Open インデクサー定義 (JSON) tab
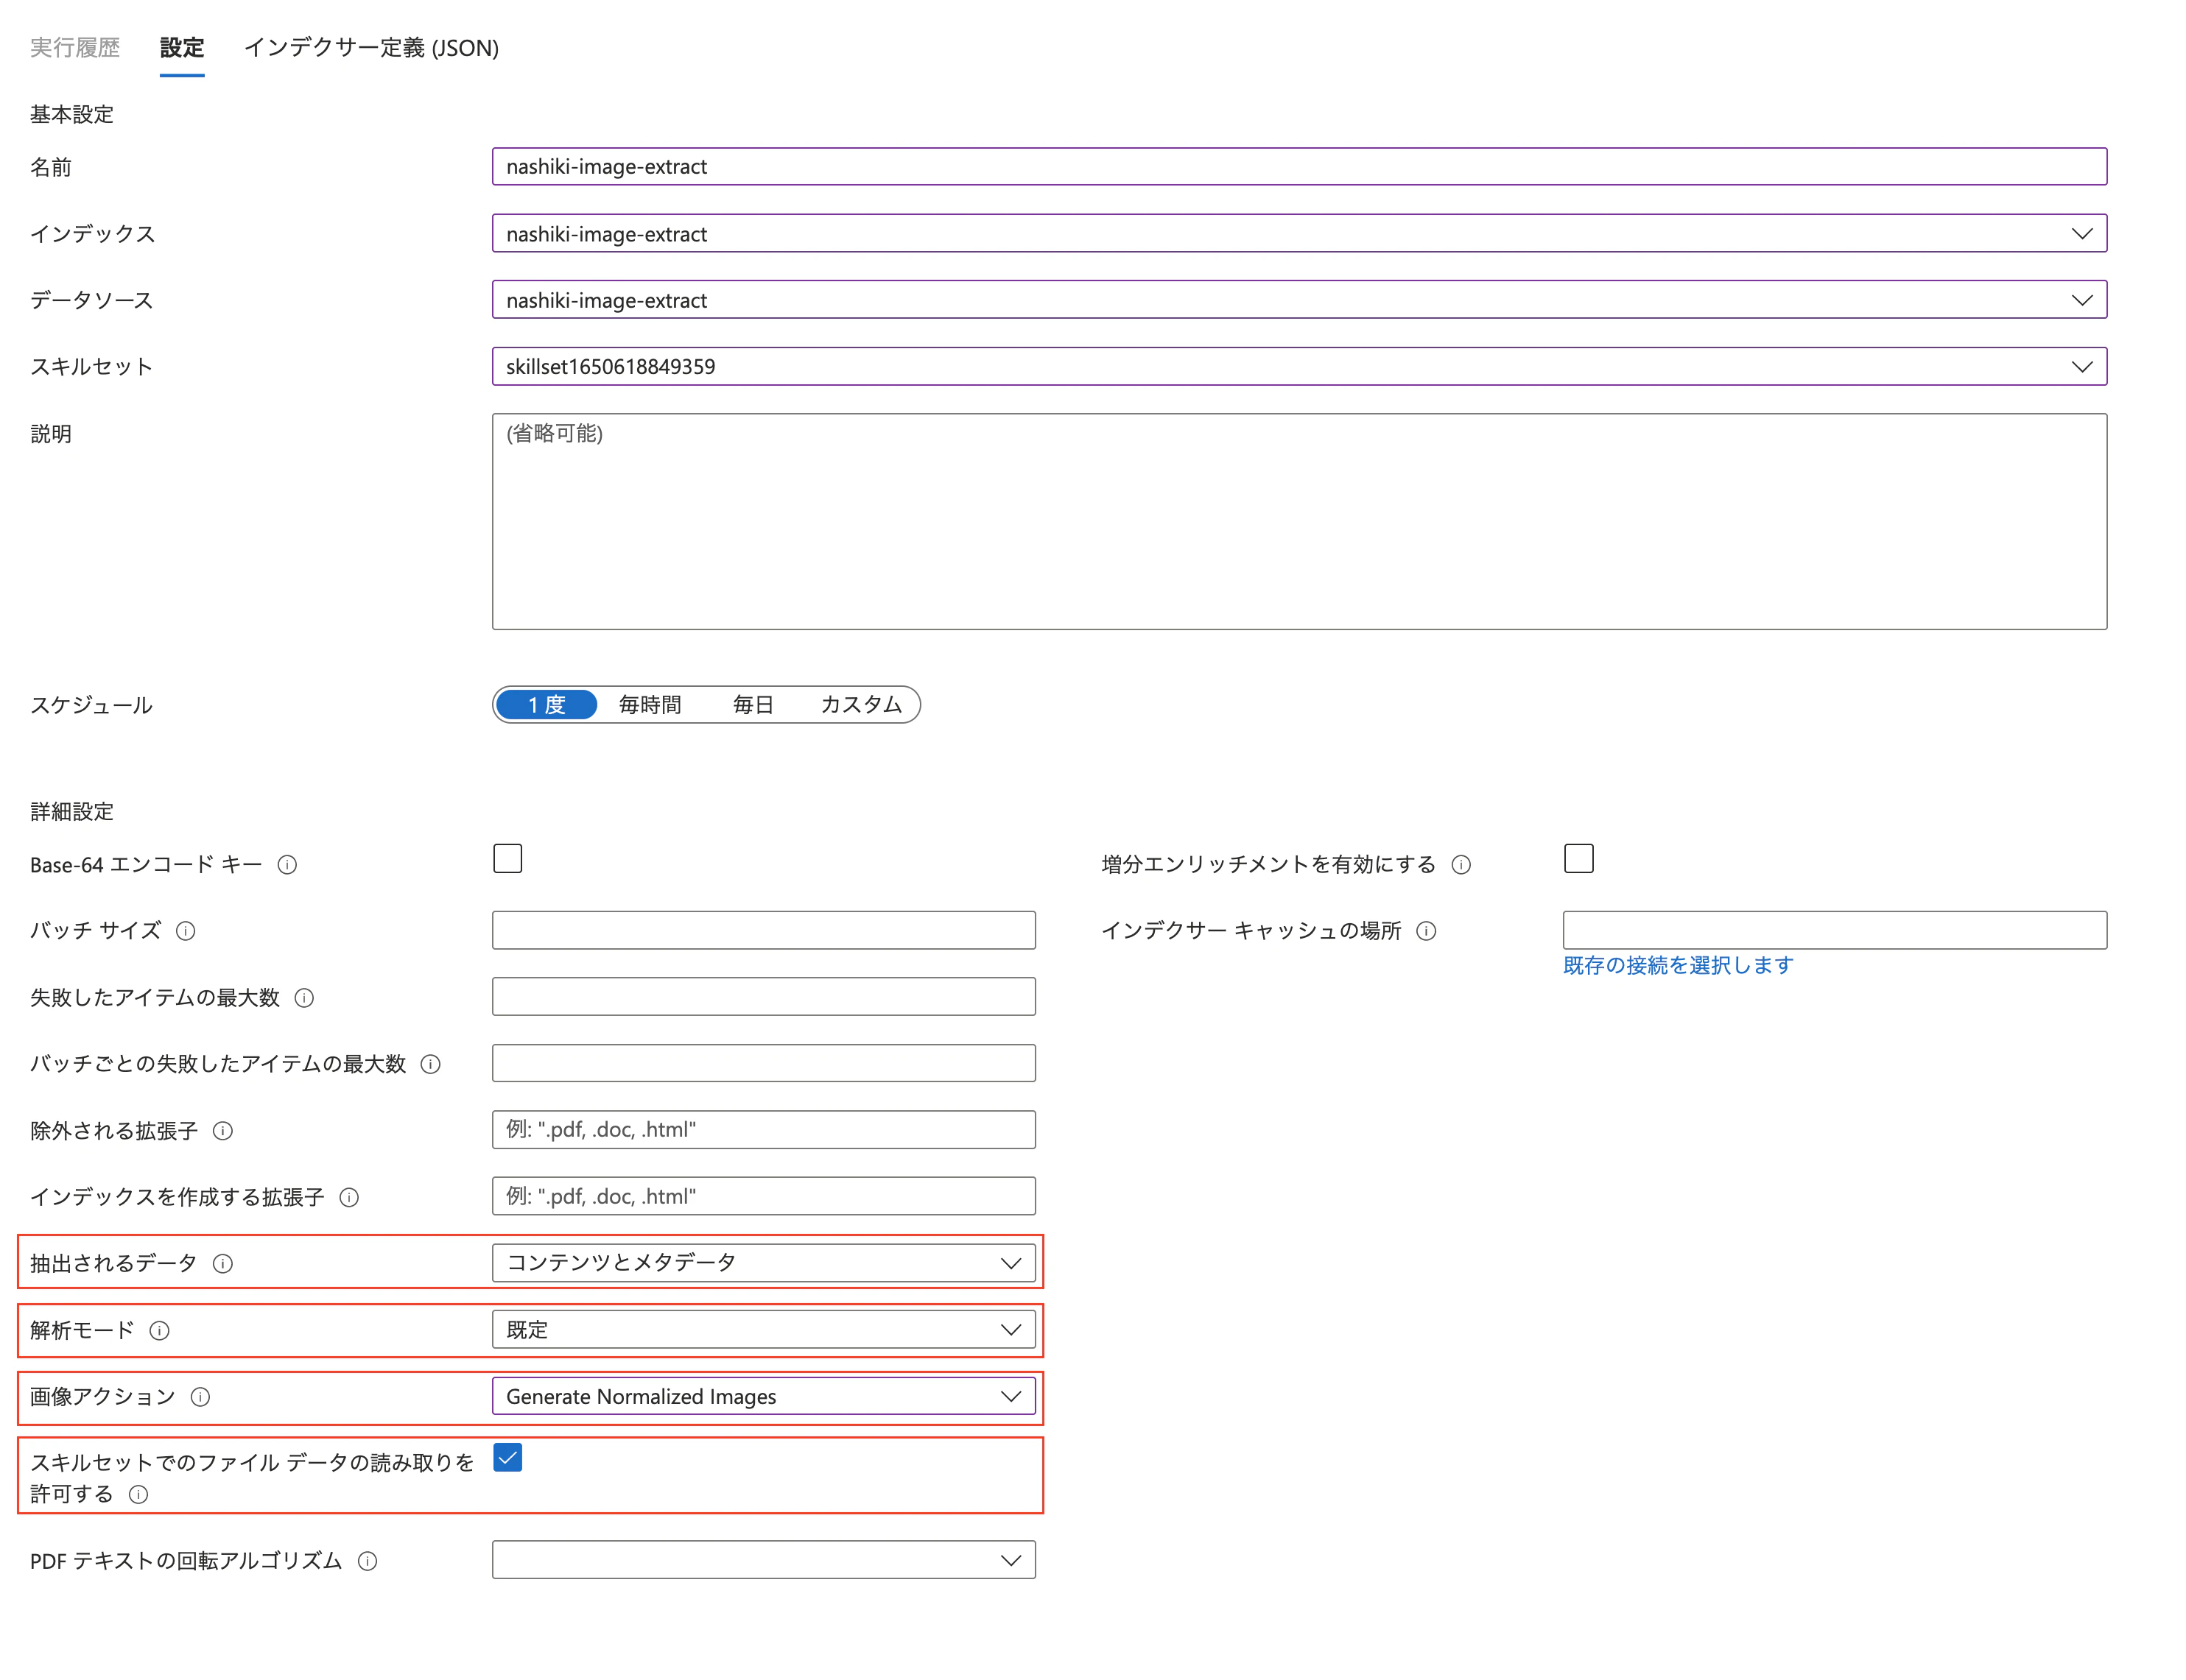The width and height of the screenshot is (2186, 1680). pos(371,47)
